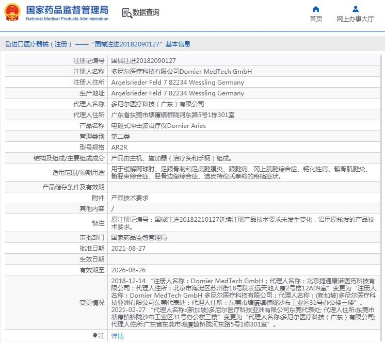385x343 pixels.
Task: Click registration number value 国械注进20182090127
Action: tap(143, 61)
